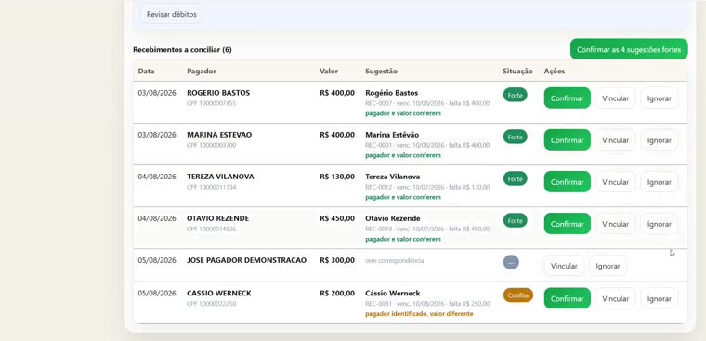Click Vincular on Otavio Rezende row
The image size is (706, 341).
615,224
